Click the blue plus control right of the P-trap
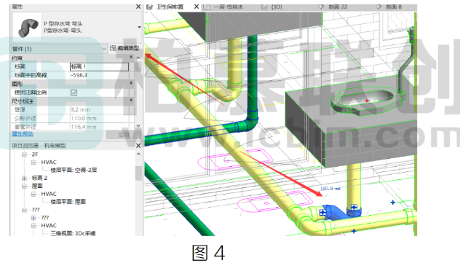 [x=393, y=202]
